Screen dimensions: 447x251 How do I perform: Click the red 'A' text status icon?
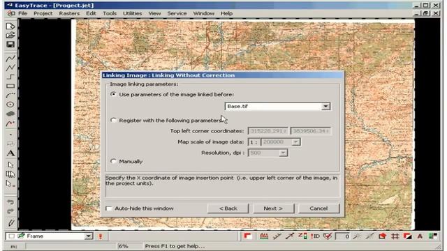click(420, 236)
